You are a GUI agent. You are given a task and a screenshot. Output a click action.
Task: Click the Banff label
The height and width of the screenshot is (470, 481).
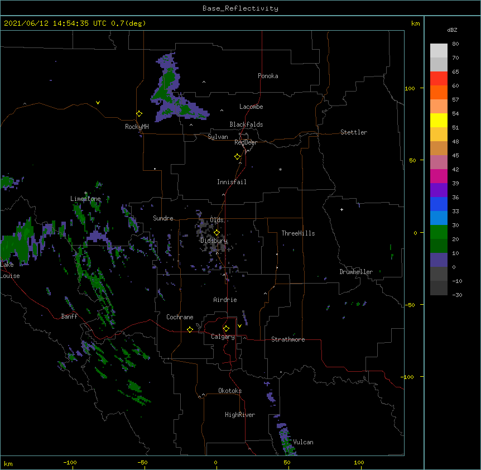(x=69, y=316)
